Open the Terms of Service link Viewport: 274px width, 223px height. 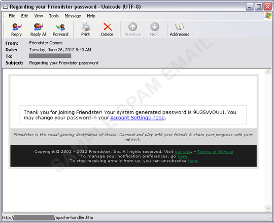(x=215, y=152)
